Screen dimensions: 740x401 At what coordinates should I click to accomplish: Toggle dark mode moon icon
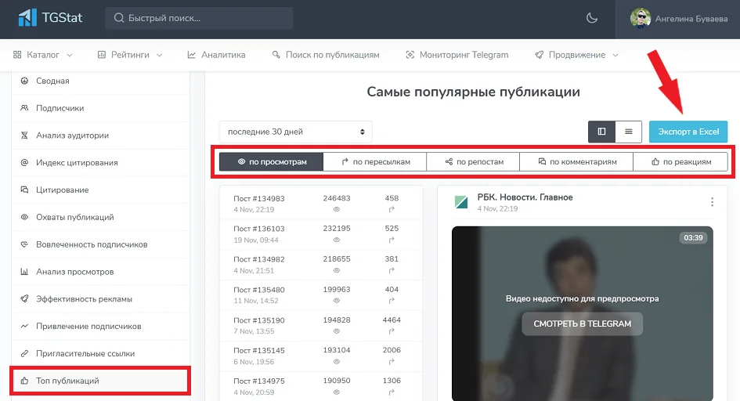click(591, 18)
